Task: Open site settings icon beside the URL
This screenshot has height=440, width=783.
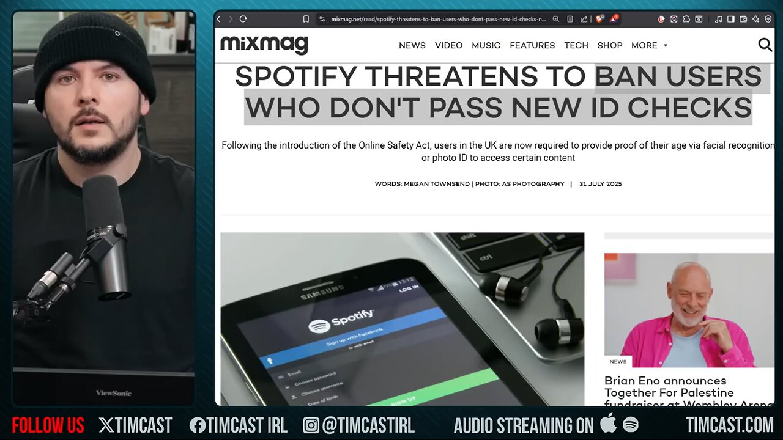Action: coord(322,19)
